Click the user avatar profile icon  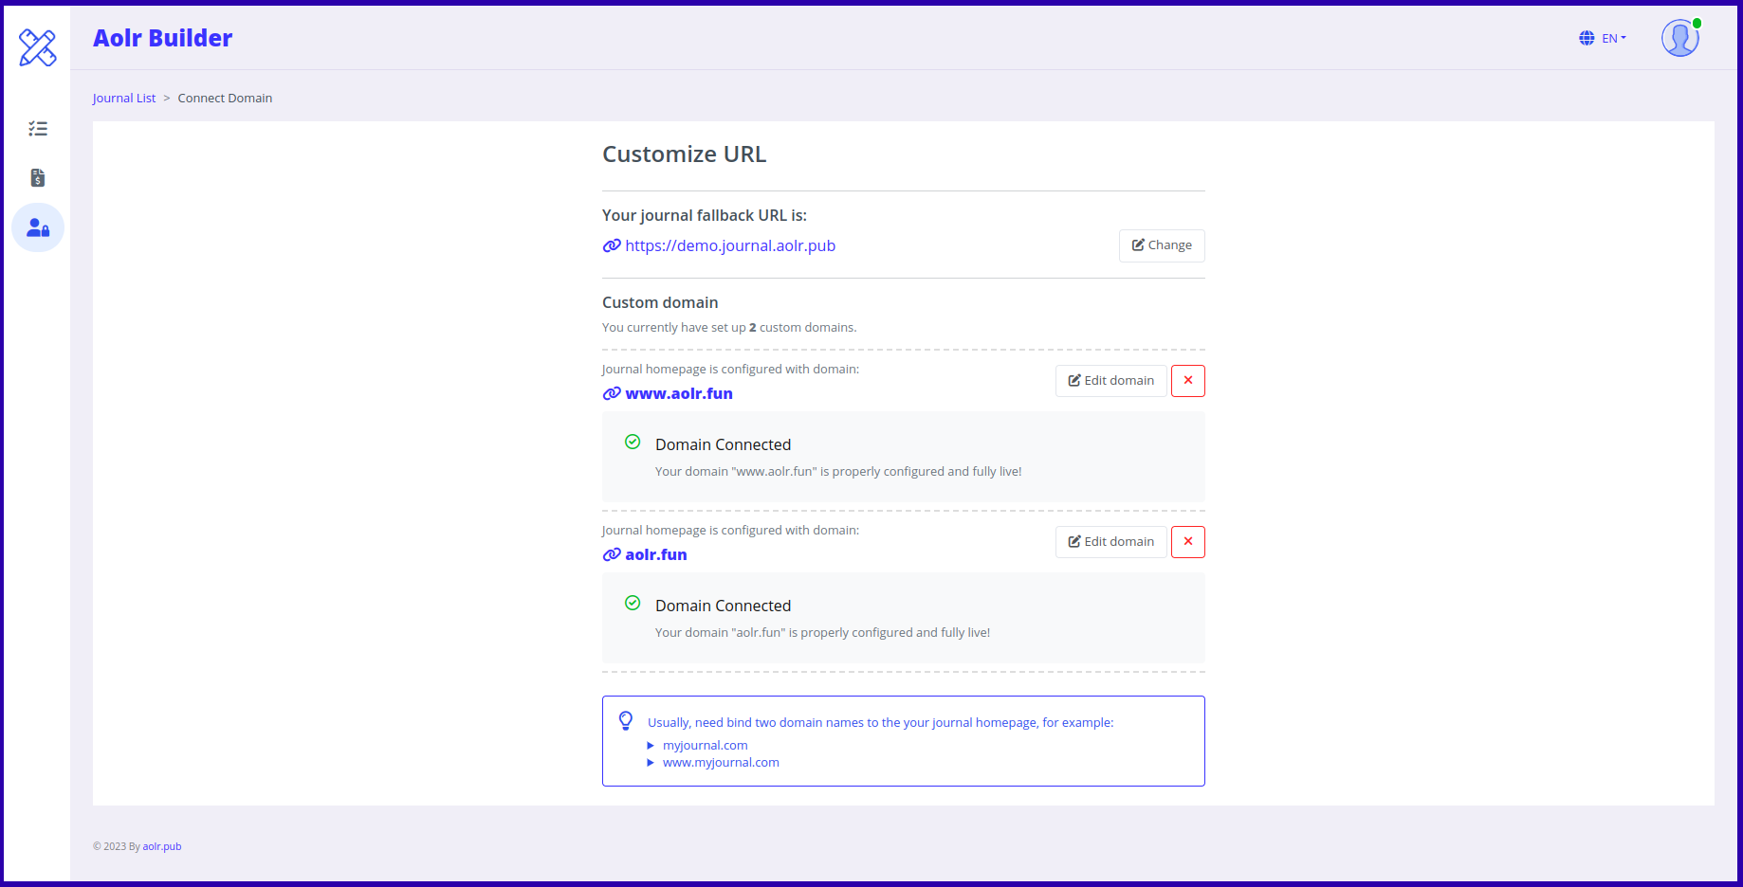pyautogui.click(x=1679, y=39)
